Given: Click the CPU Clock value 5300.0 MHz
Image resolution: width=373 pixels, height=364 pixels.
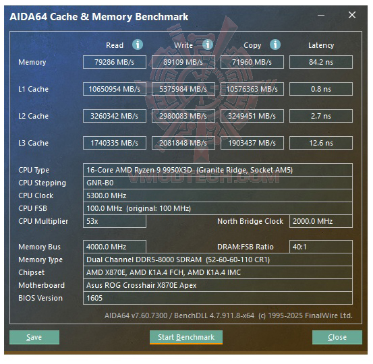Looking at the screenshot, I should coord(218,195).
